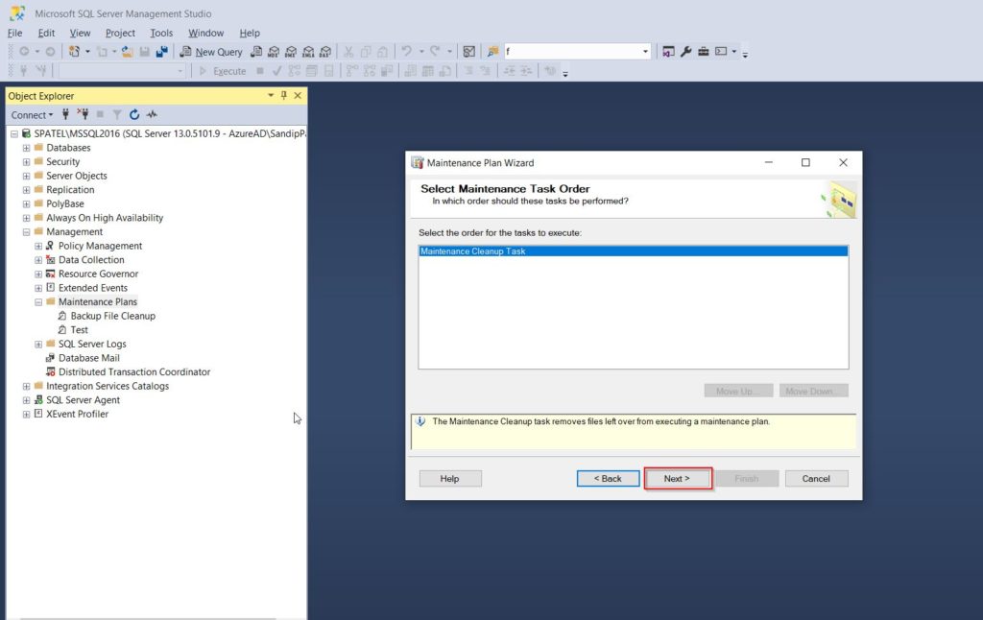The image size is (983, 620).
Task: Select the Resource Governor node
Action: [99, 274]
